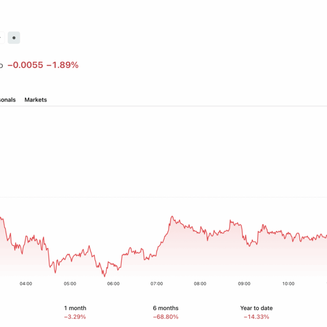Click the 07:00 time axis label
The height and width of the screenshot is (327, 327).
(x=157, y=284)
